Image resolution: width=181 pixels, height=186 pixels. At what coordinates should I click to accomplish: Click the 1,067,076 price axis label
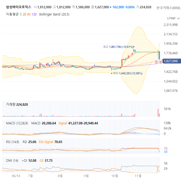pyautogui.click(x=171, y=91)
